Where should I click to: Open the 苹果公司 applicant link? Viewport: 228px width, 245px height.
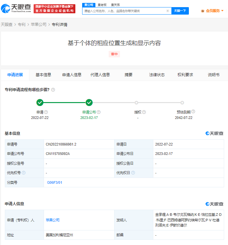[53, 220]
